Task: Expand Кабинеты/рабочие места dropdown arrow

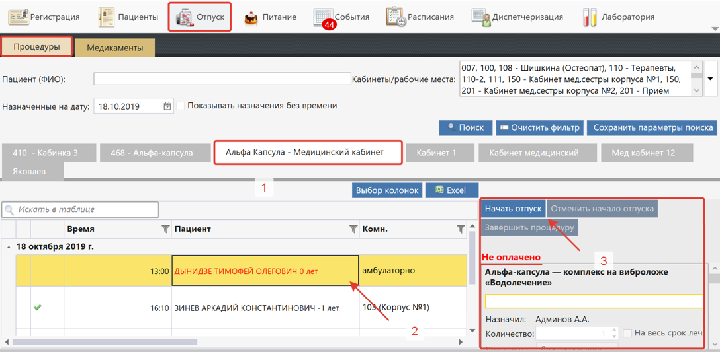Action: 711,79
